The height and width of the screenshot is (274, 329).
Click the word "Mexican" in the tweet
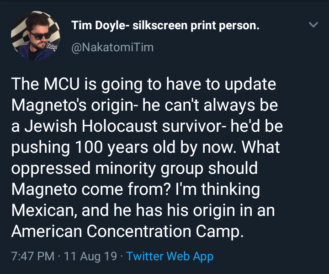[45, 210]
